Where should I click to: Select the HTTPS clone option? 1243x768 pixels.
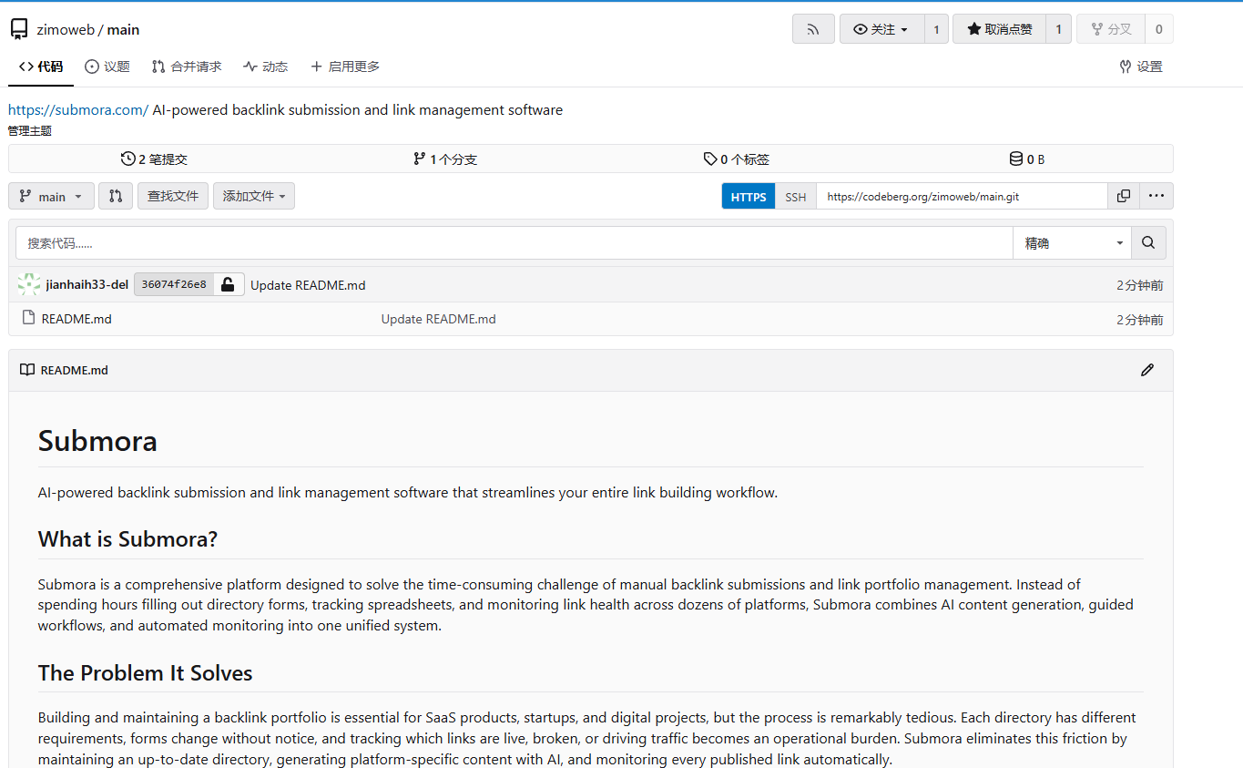pyautogui.click(x=749, y=196)
